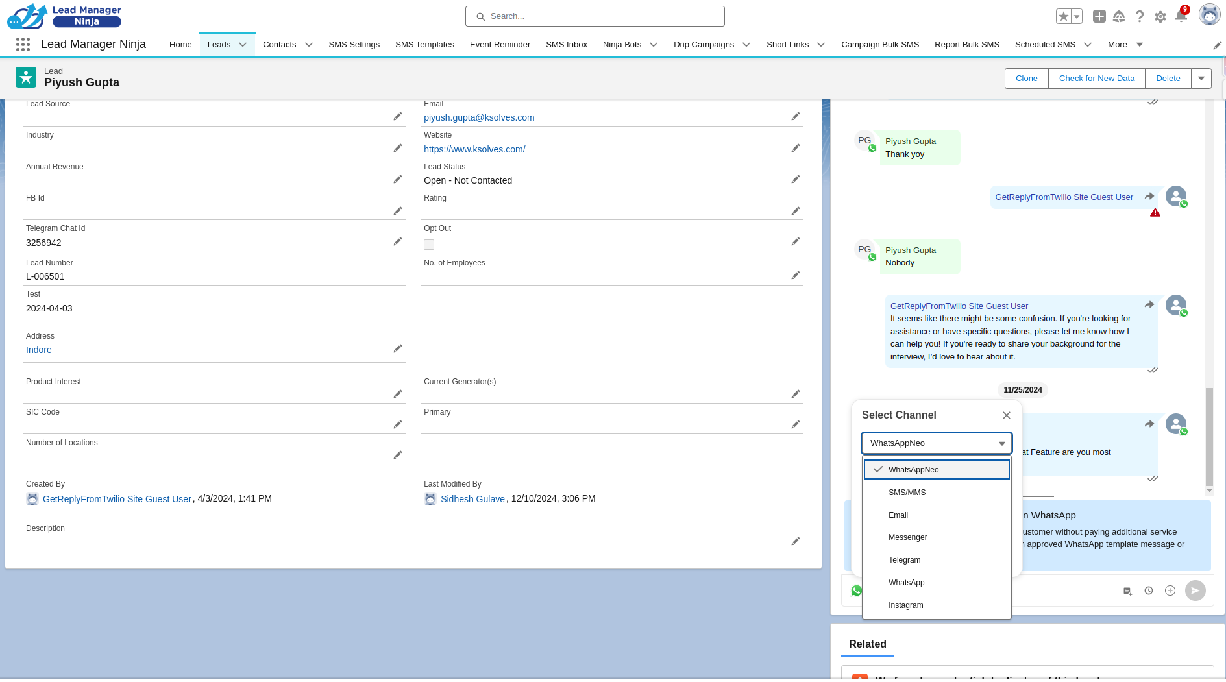Edit the Website field pencil

tap(796, 148)
